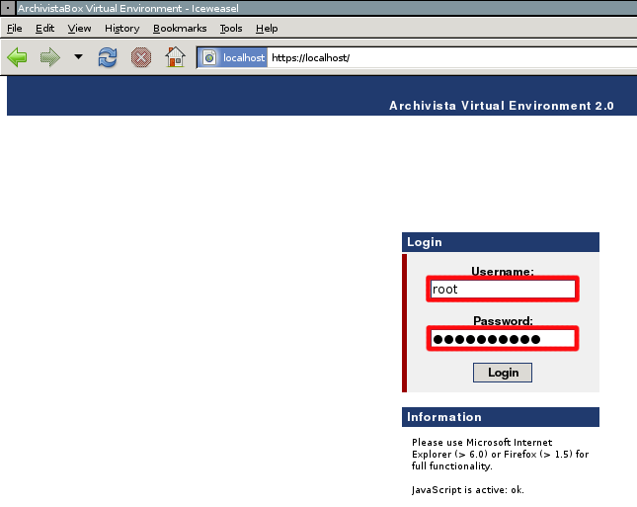Go back with the green arrow
637x507 pixels.
pos(17,57)
